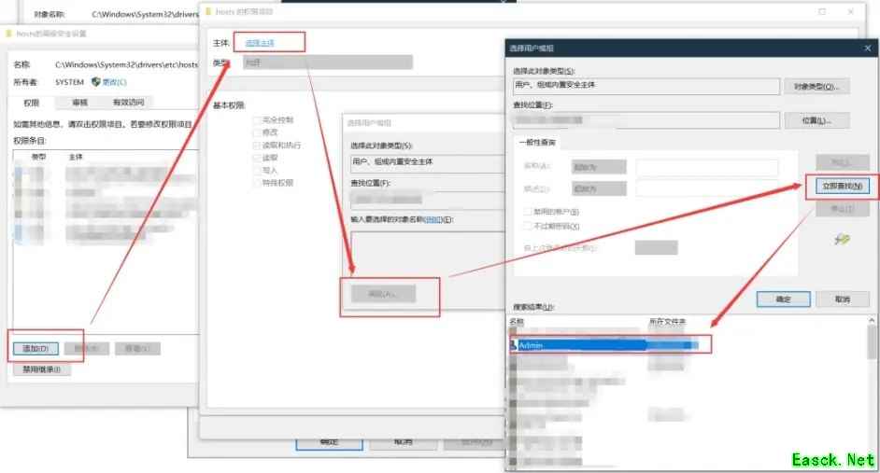This screenshot has width=880, height=473.
Task: Click the shield icon beside the SYSTEM owner
Action: (x=95, y=82)
